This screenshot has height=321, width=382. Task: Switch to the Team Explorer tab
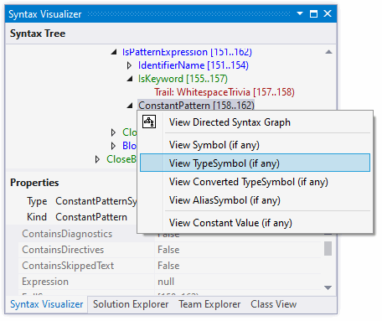click(x=209, y=304)
